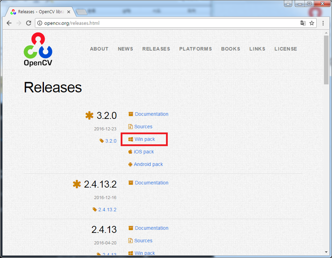Click the vertical scrollbar thumb
Viewport: 332px width, 258px height.
click(x=326, y=60)
